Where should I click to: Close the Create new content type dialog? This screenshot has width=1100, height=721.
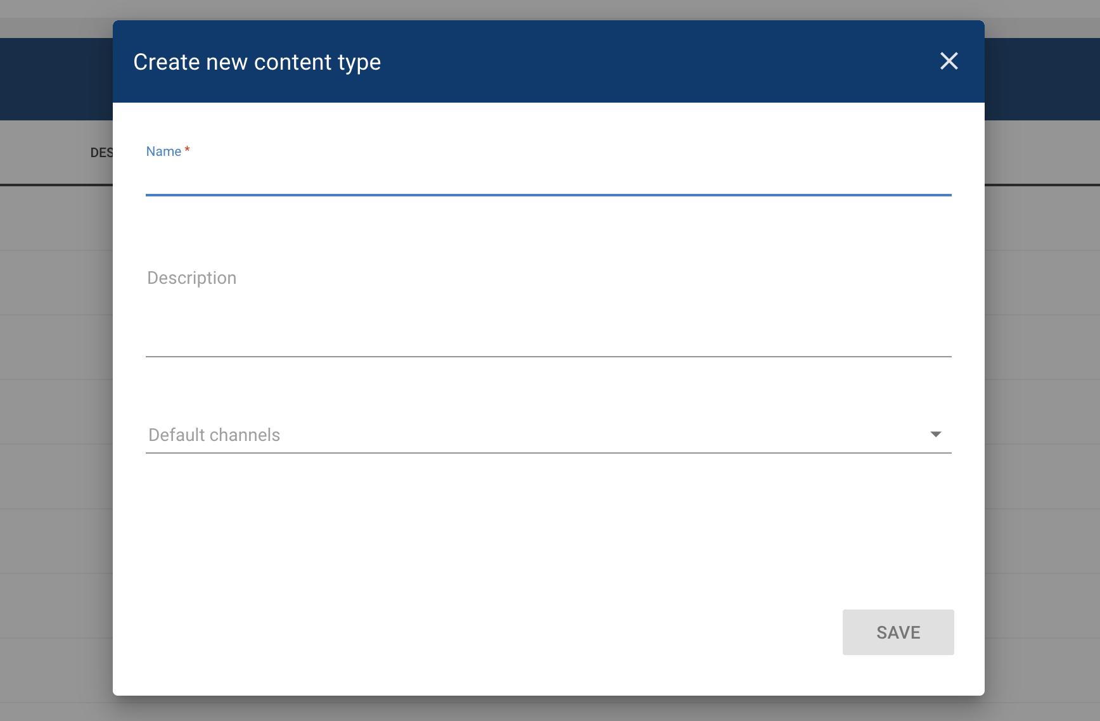coord(949,61)
